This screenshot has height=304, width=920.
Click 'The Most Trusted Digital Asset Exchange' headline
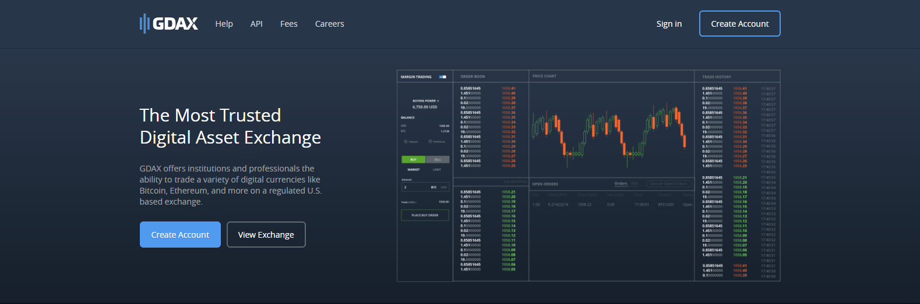[230, 126]
